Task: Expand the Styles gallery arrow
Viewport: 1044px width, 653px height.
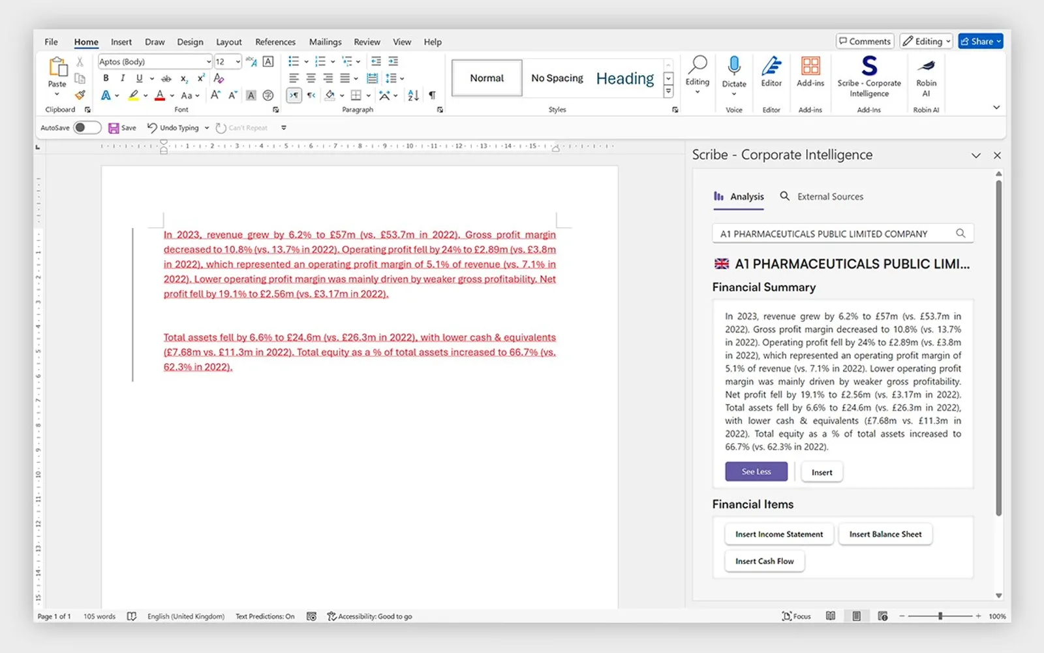Action: point(668,92)
